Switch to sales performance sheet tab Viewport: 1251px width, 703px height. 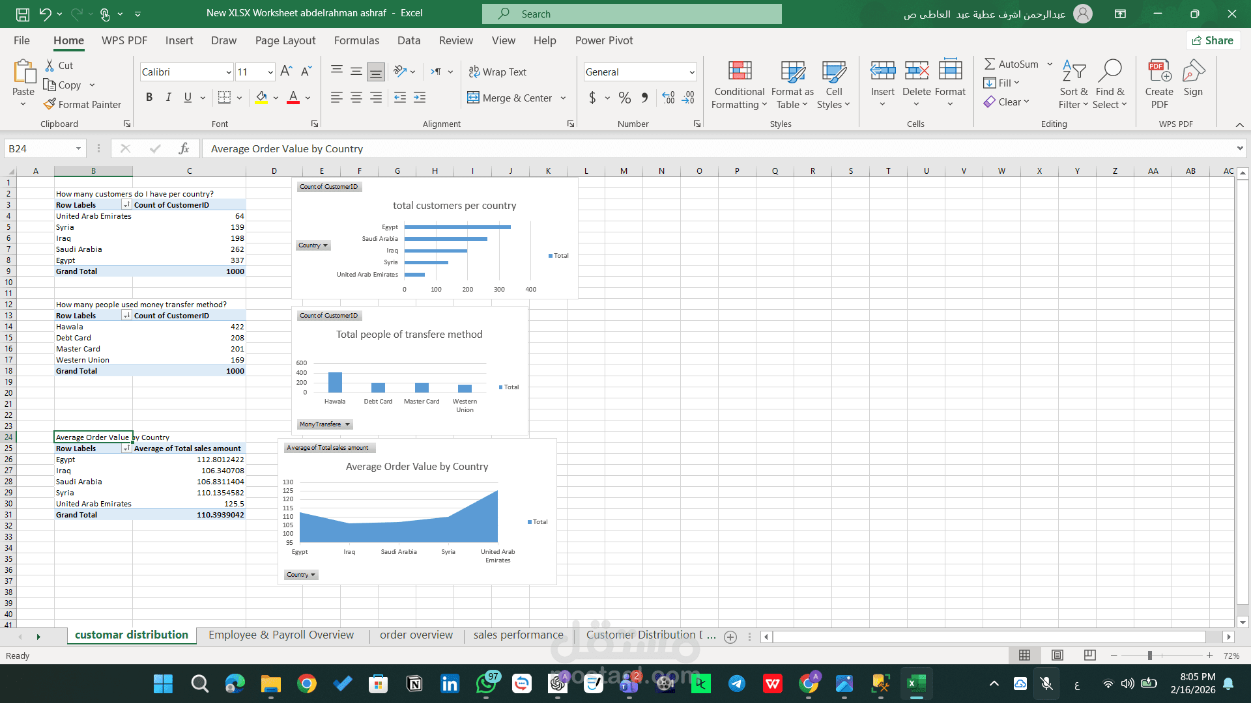[518, 635]
